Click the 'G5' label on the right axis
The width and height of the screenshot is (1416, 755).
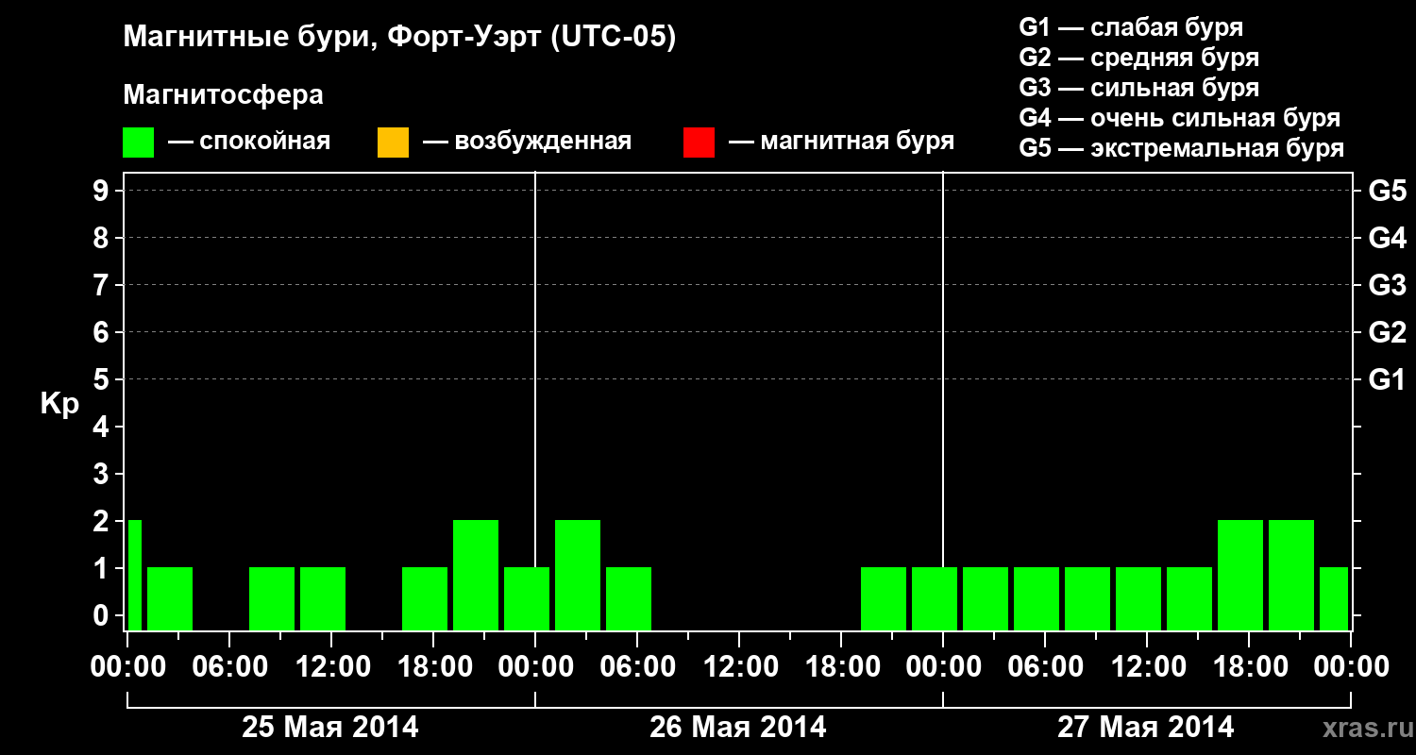[x=1387, y=191]
